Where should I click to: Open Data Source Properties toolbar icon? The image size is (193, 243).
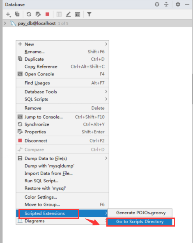[38, 14]
